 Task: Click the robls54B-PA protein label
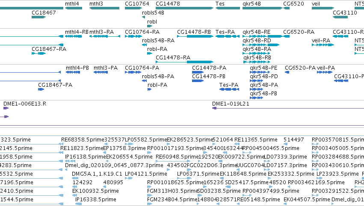click(158, 77)
